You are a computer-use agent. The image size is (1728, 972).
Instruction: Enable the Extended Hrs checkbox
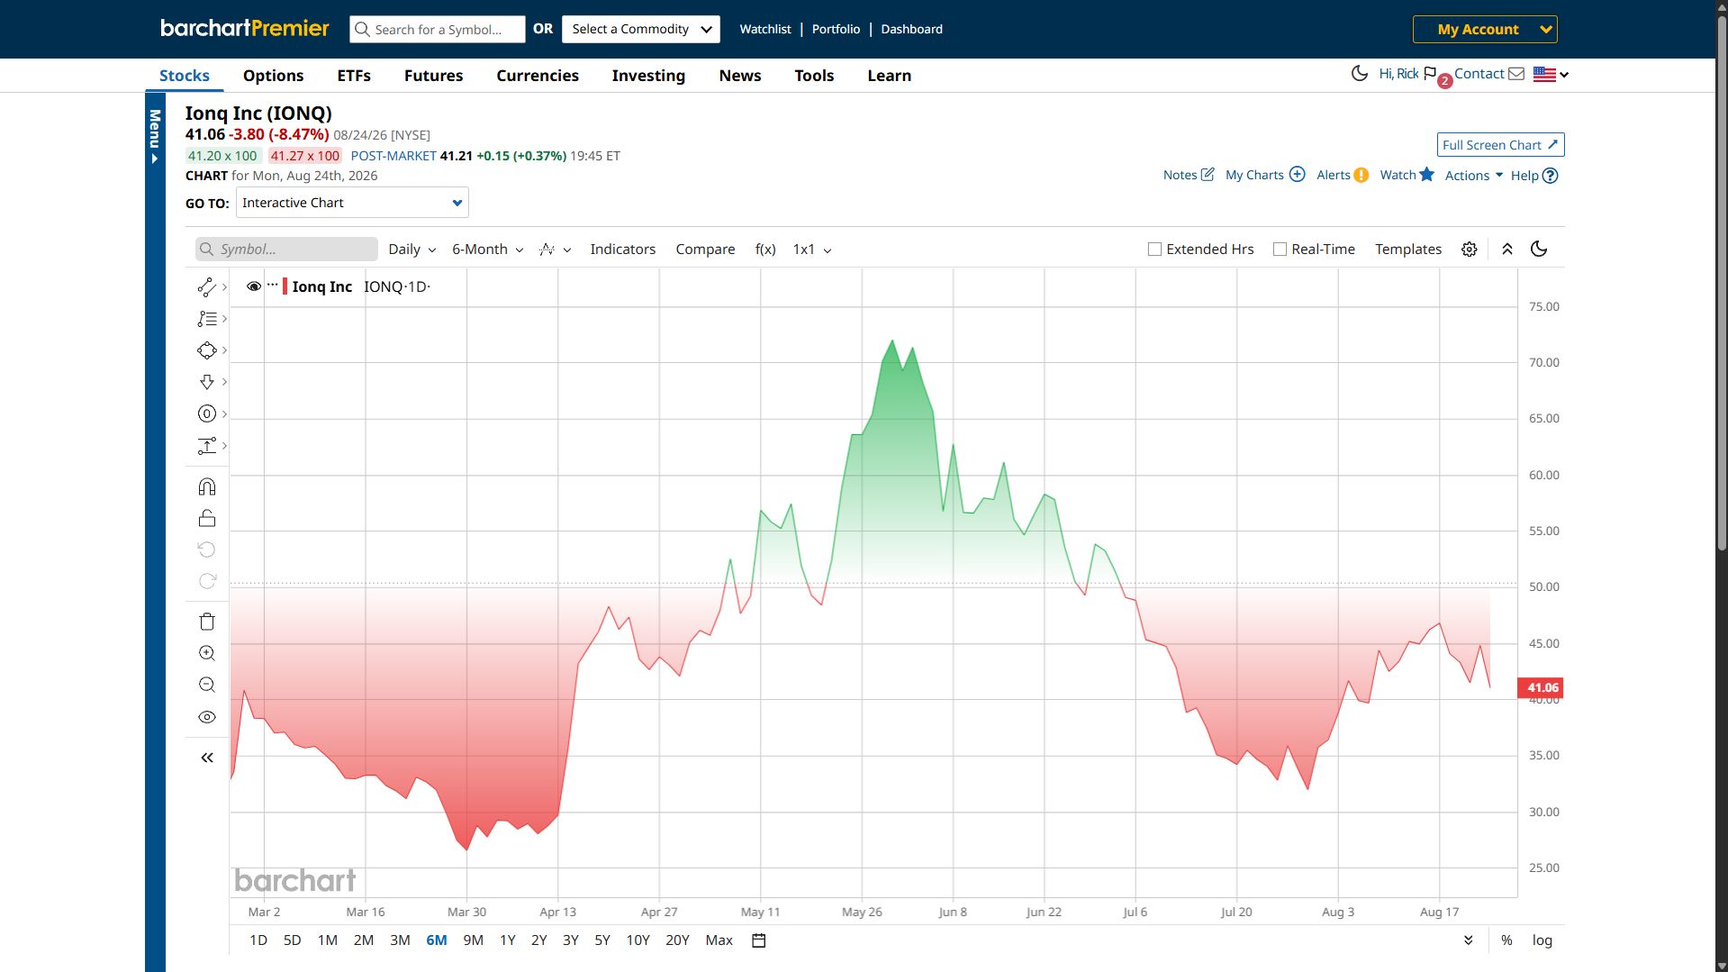pos(1154,250)
